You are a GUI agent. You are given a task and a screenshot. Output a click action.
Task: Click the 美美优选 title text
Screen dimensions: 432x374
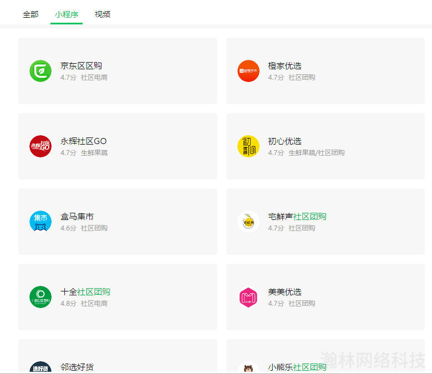point(284,292)
